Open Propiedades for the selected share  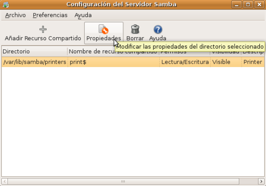click(103, 30)
